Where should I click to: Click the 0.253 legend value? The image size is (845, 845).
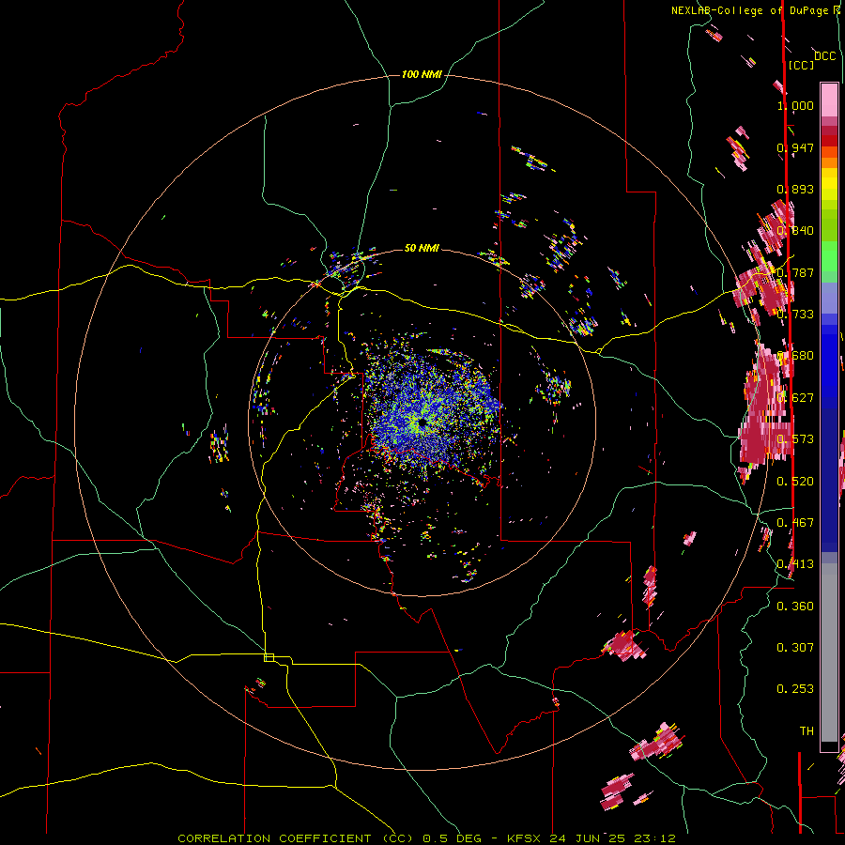tap(795, 689)
